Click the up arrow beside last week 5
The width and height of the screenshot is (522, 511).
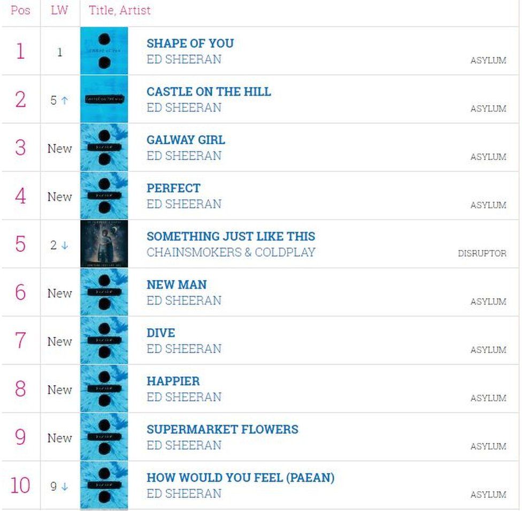point(65,100)
